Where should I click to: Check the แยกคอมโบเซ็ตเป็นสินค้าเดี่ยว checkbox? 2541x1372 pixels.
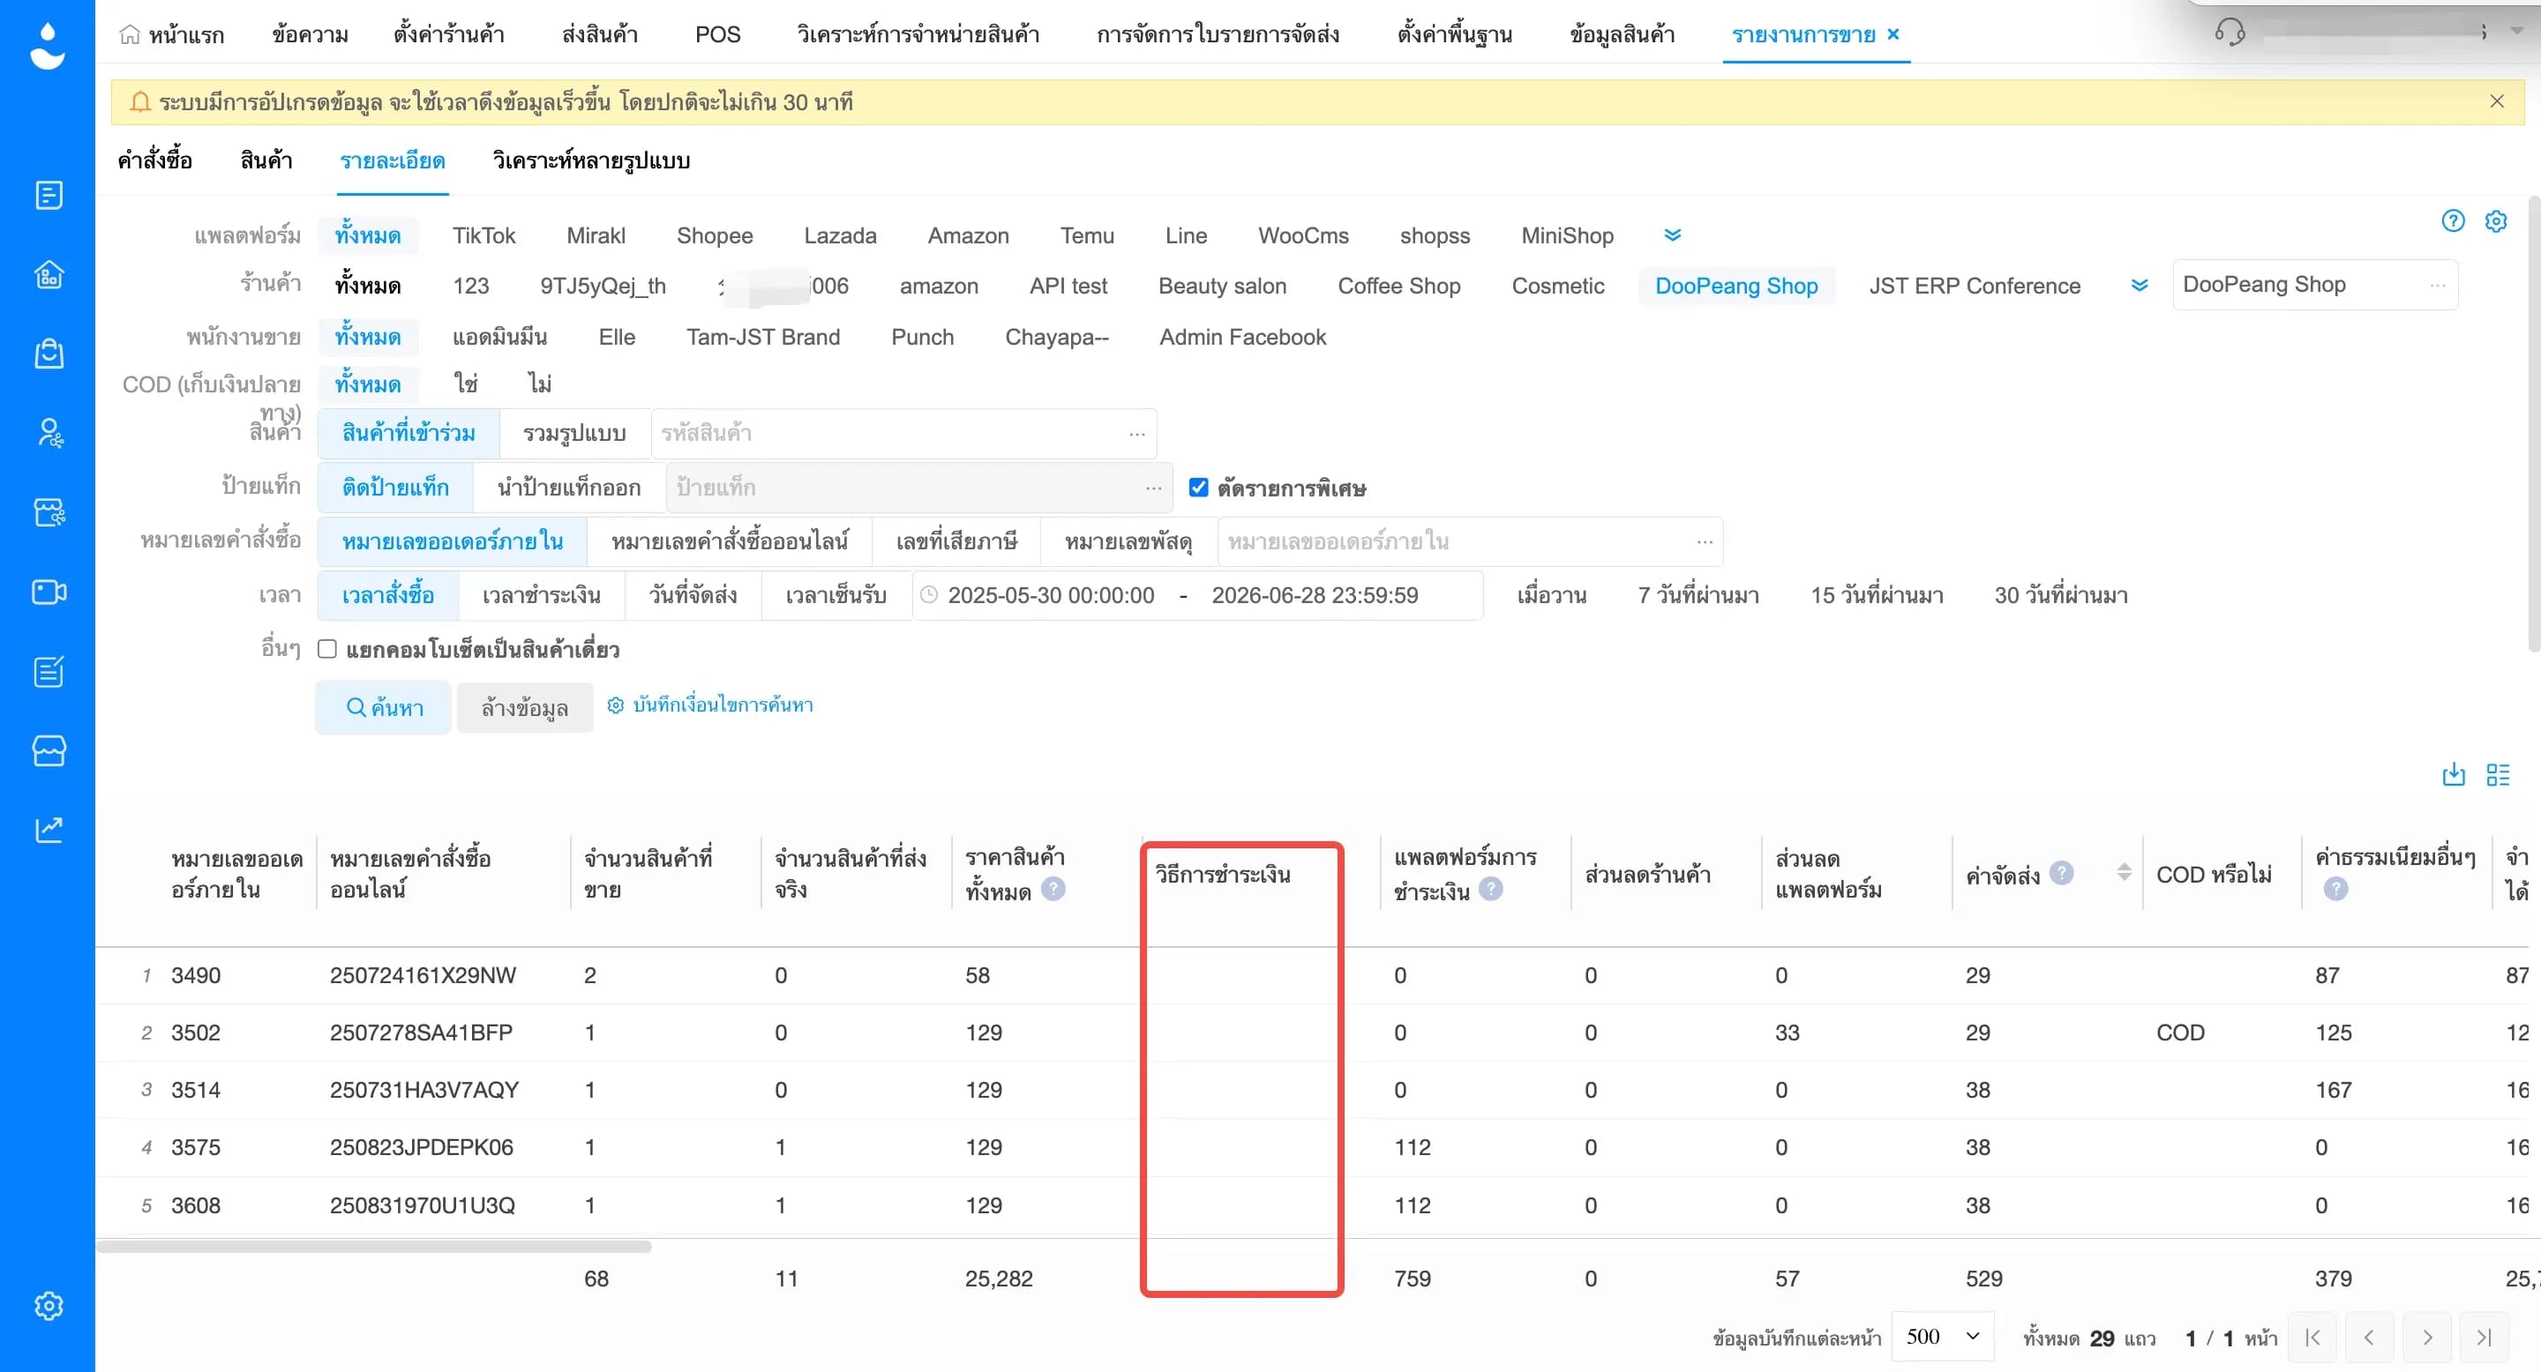pyautogui.click(x=327, y=649)
